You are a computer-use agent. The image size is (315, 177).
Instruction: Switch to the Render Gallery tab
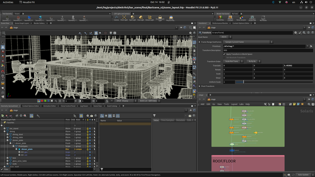point(39,23)
